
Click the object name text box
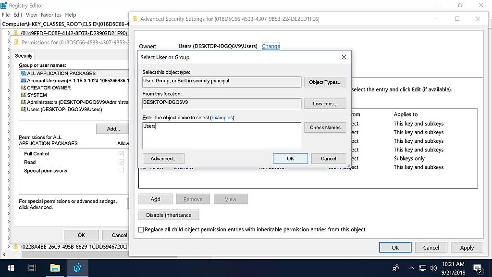coord(221,135)
